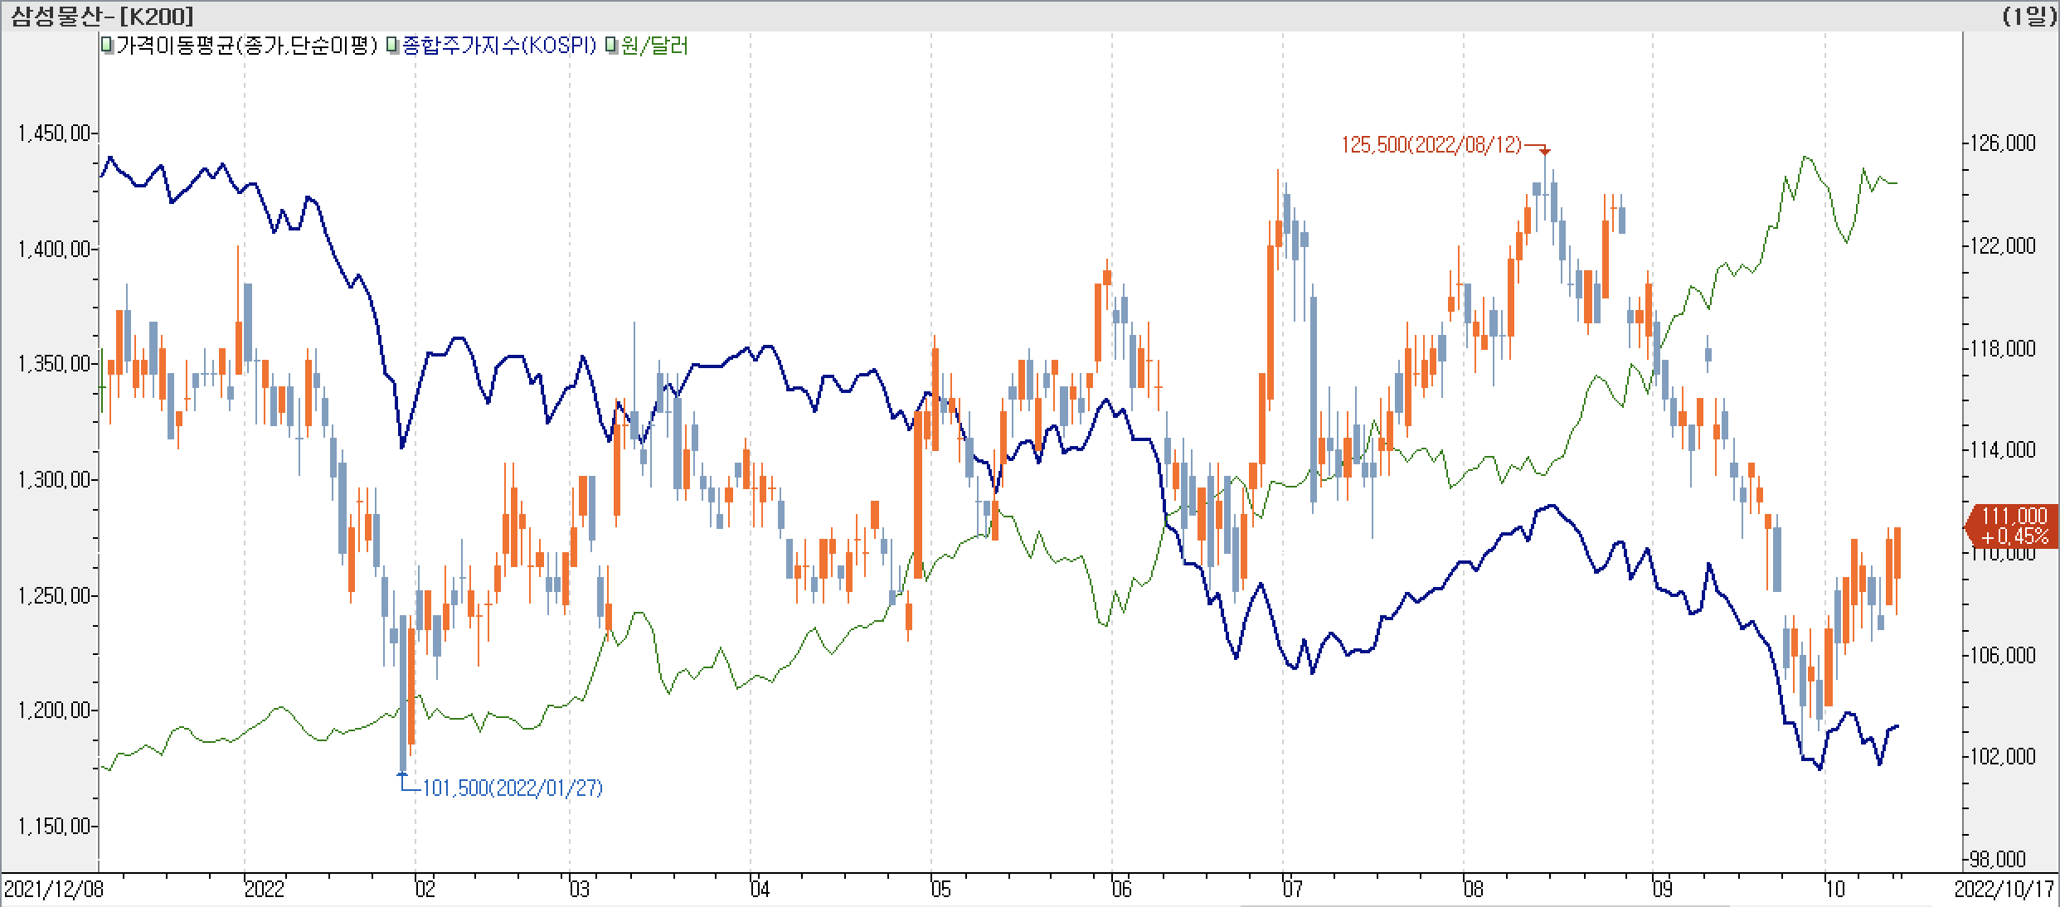Click the won/dollar legend icon
Image resolution: width=2060 pixels, height=907 pixels.
pos(611,46)
